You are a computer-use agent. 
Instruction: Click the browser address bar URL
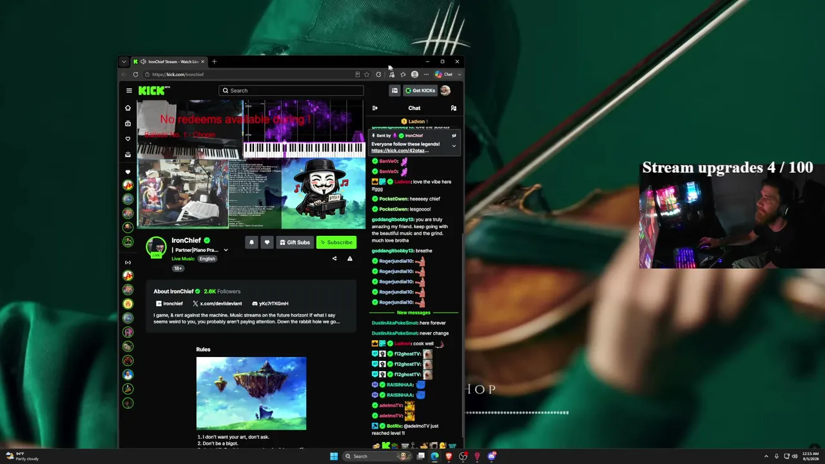(178, 75)
